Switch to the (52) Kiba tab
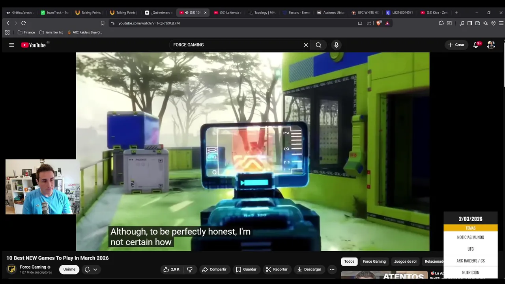 (435, 13)
